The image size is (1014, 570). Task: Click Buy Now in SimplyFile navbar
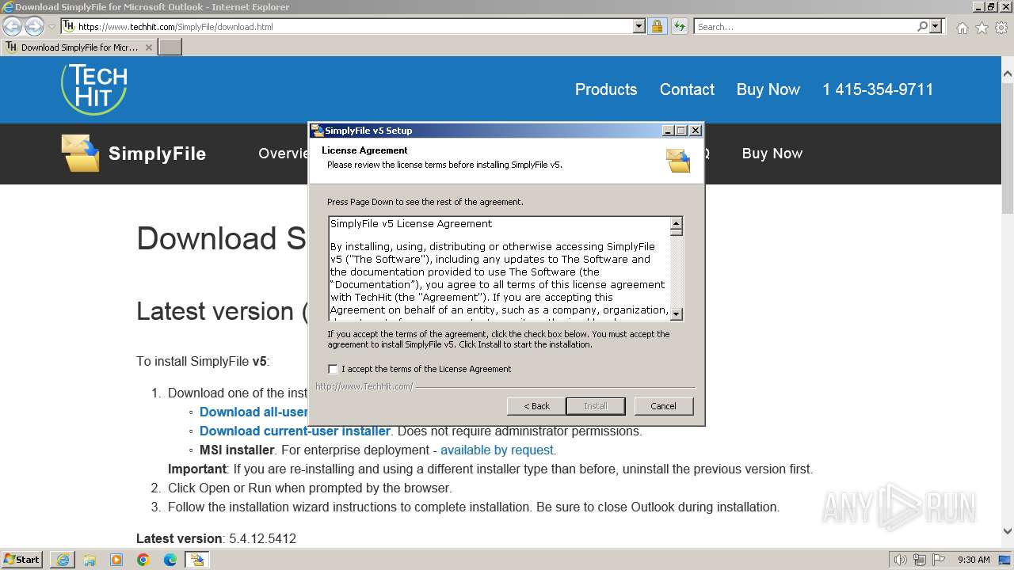(x=772, y=154)
